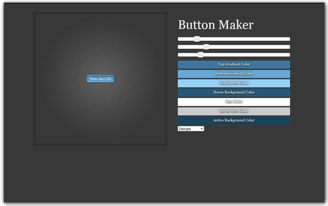Screen dimensions: 328x206
Task: Open the Active Background Color picker
Action: [233, 120]
